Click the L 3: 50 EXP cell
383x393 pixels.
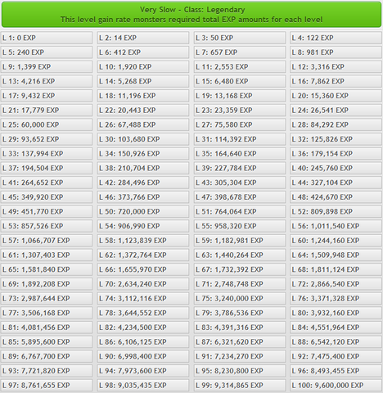click(x=240, y=38)
